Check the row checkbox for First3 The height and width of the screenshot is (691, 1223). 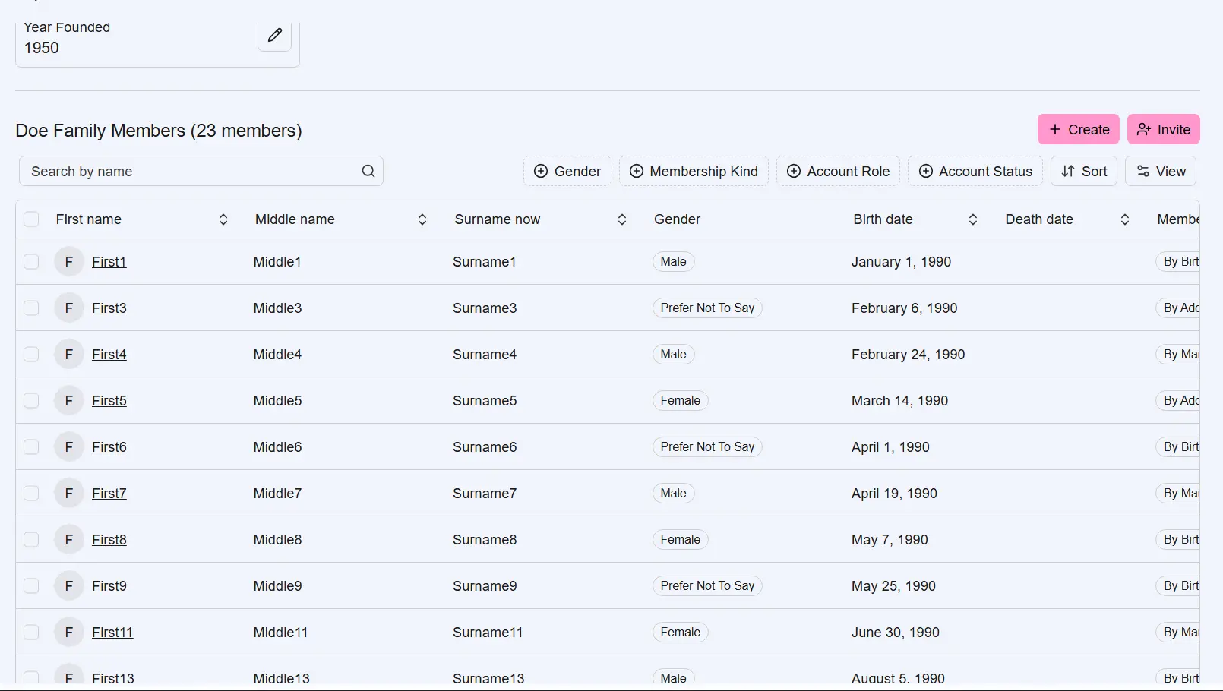(x=31, y=308)
